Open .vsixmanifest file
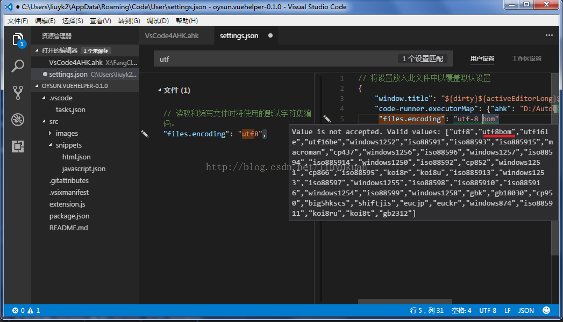The height and width of the screenshot is (322, 563). click(x=69, y=192)
